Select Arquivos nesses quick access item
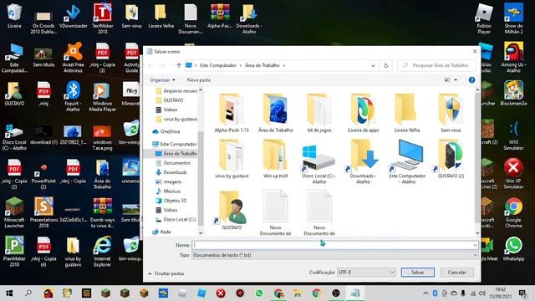 (x=176, y=91)
